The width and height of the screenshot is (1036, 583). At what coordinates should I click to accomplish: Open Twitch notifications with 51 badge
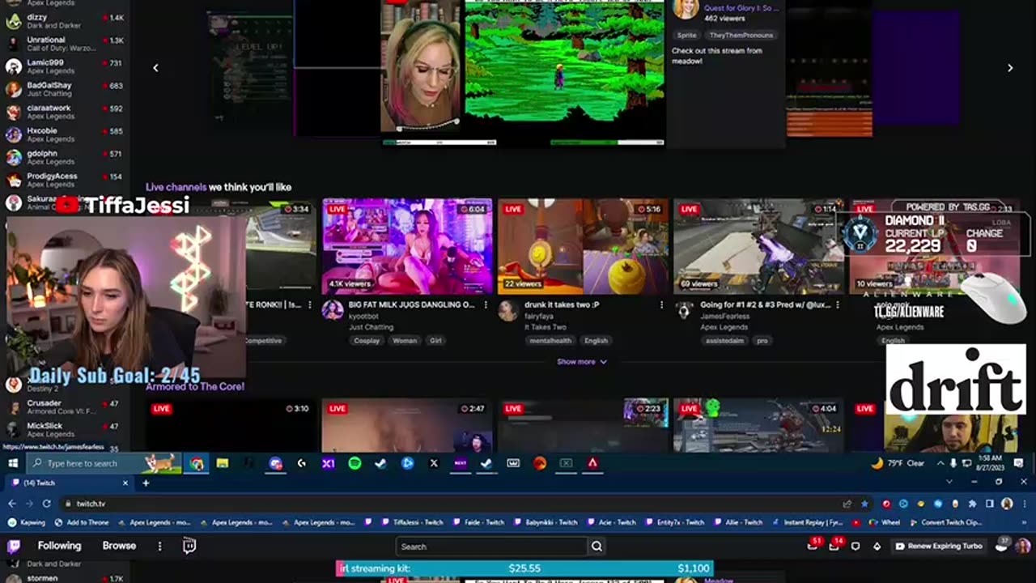pos(813,546)
